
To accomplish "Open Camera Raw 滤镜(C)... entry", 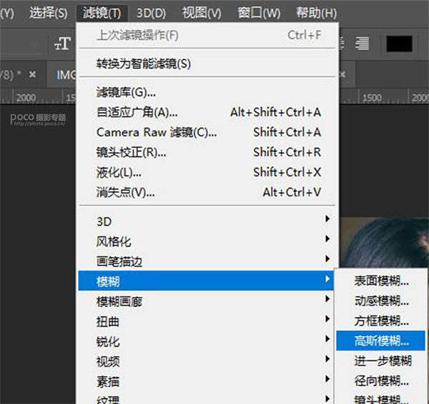I will click(207, 133).
